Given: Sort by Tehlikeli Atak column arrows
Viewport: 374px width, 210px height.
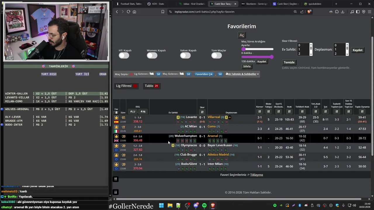Looking at the screenshot, I should tap(302, 111).
